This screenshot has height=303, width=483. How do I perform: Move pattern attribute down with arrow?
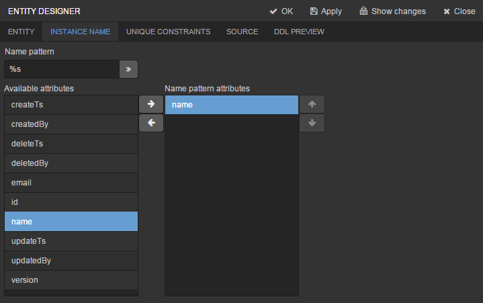(x=312, y=123)
